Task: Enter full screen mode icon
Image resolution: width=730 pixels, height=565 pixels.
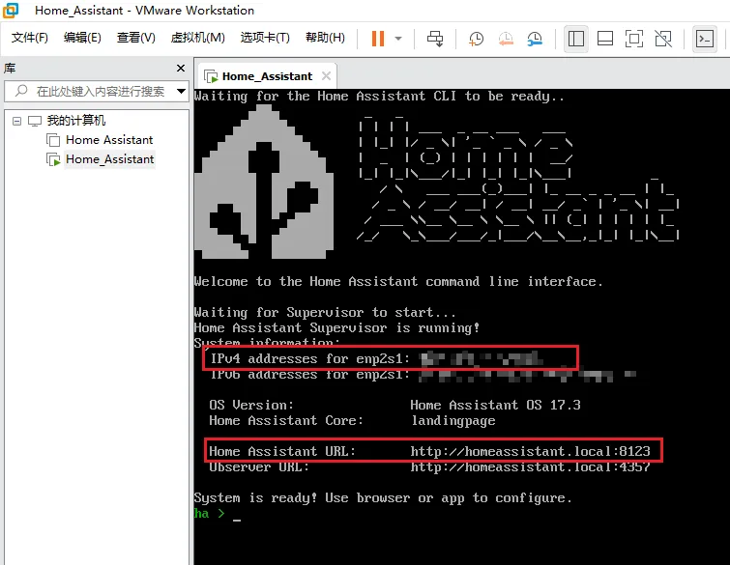Action: click(634, 39)
